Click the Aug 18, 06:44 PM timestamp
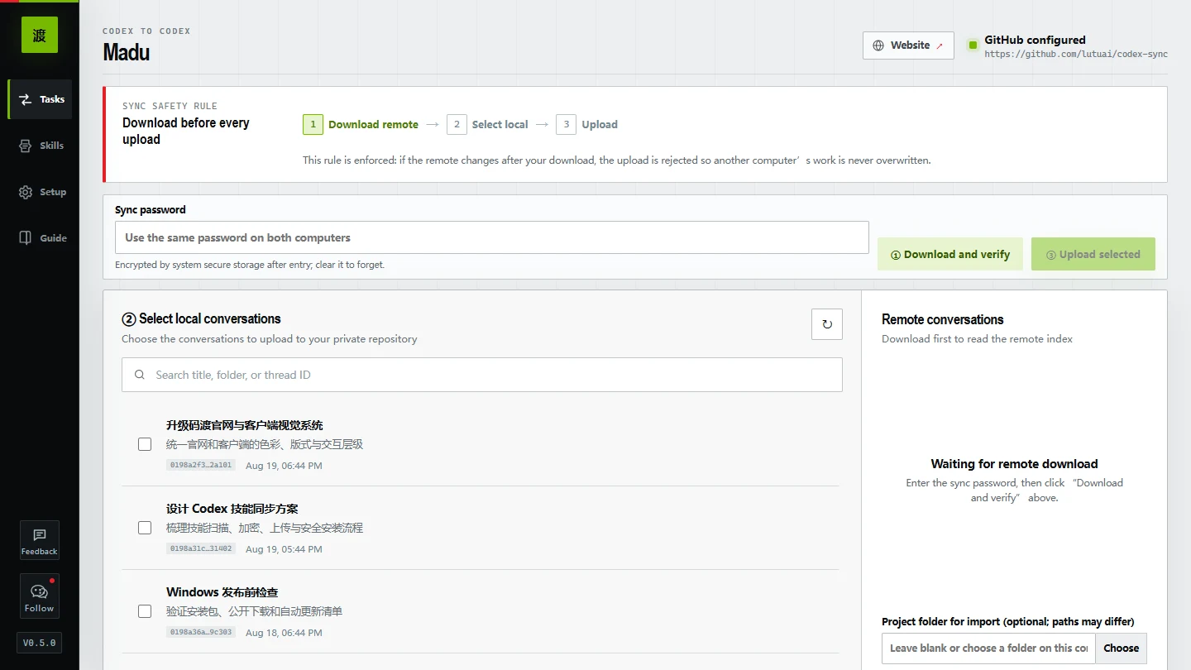This screenshot has height=670, width=1191. pyautogui.click(x=284, y=633)
